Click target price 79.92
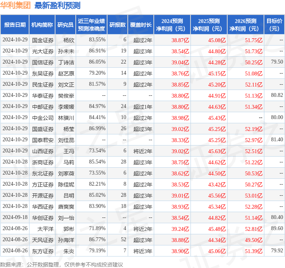Image resolution: width=285 pixels, height=268 pixels. pyautogui.click(x=277, y=250)
